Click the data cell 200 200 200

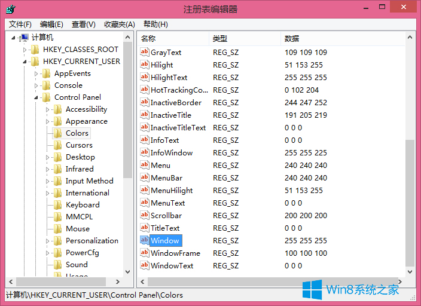[306, 216]
